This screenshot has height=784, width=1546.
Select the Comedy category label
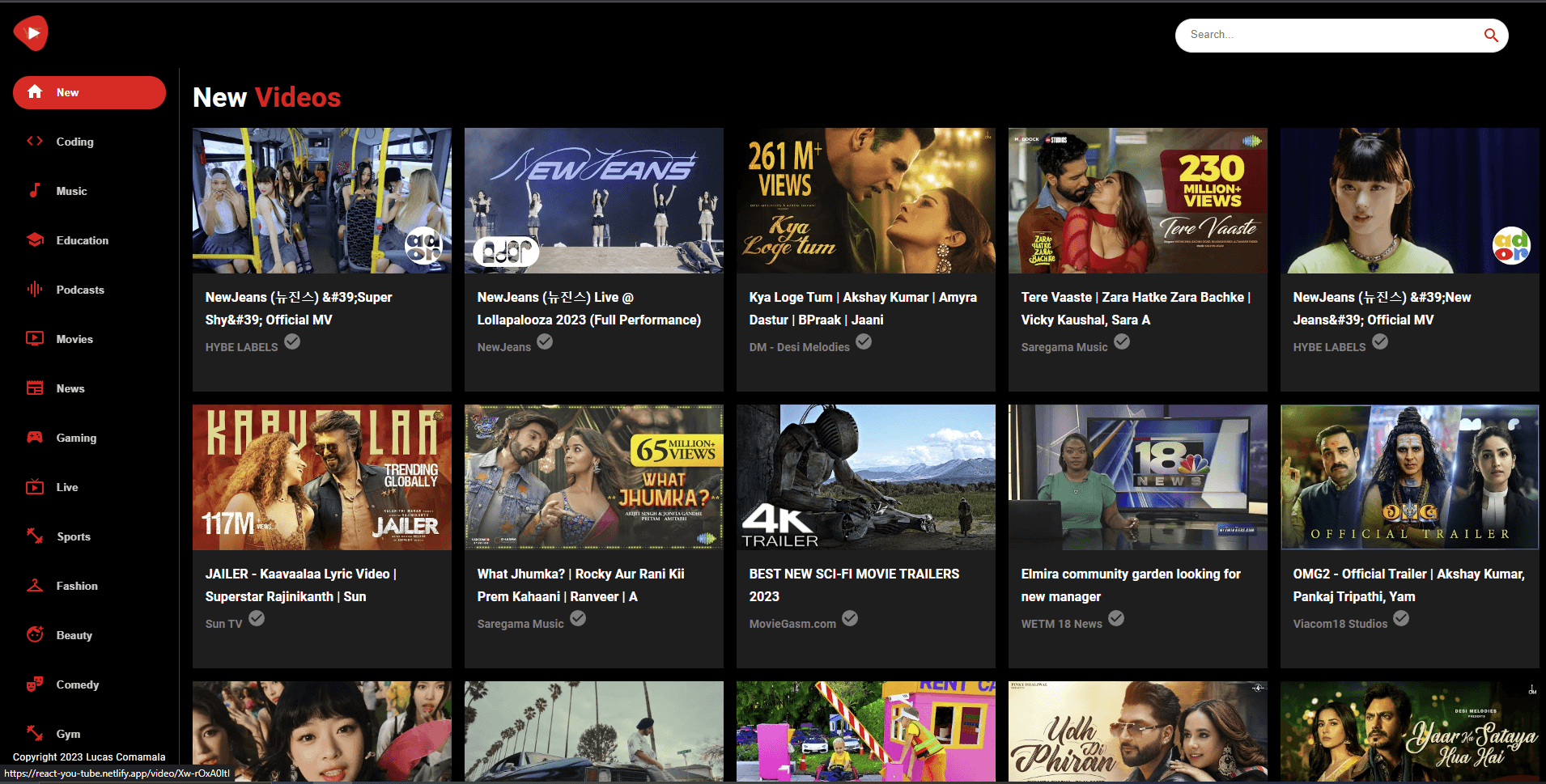[x=78, y=684]
